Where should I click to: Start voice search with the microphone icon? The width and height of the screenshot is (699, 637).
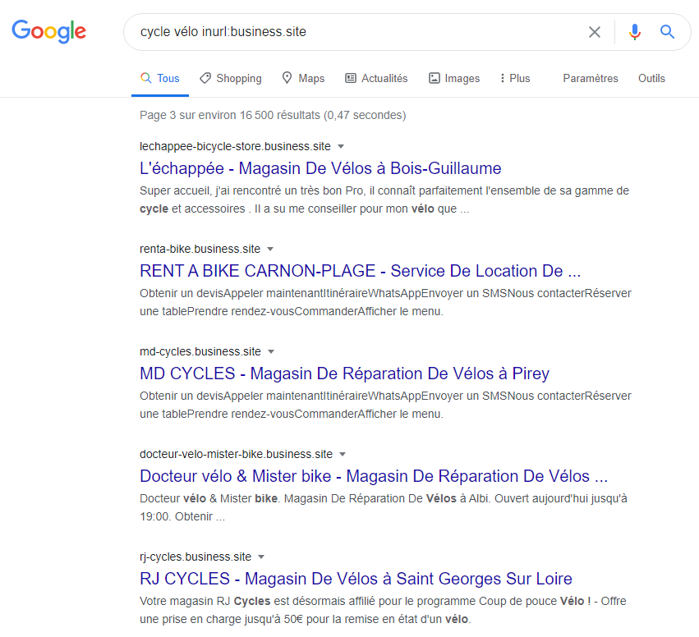pos(635,32)
